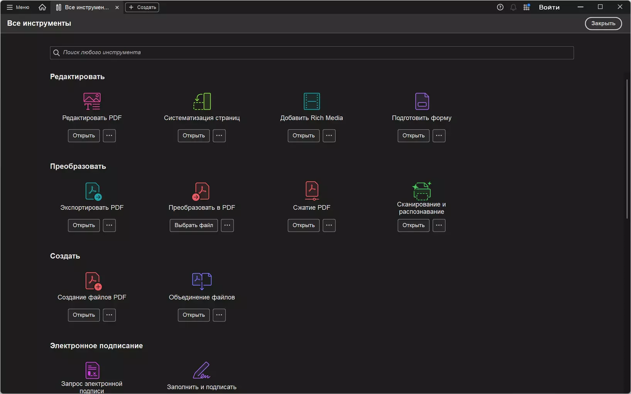
Task: Click the Редактировать PDF tool icon
Action: (x=92, y=101)
